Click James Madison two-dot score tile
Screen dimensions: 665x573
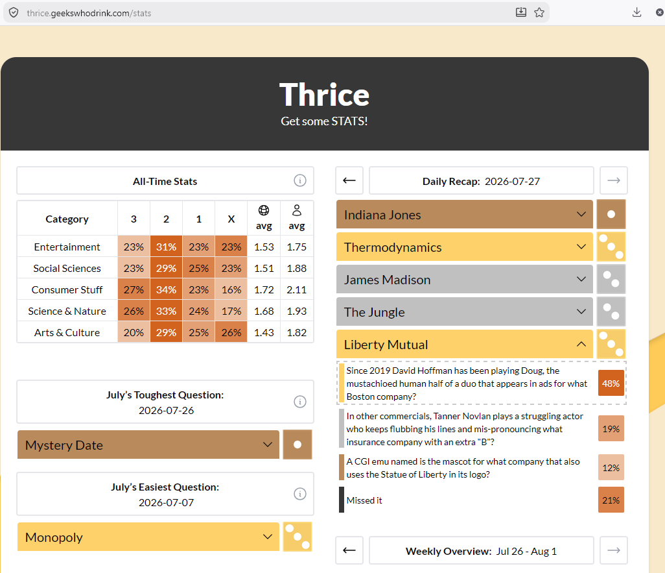pyautogui.click(x=611, y=279)
